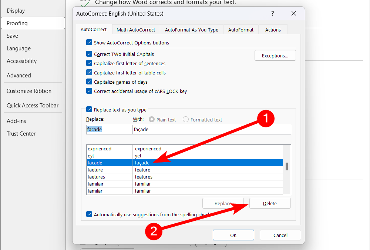Image resolution: width=370 pixels, height=250 pixels.
Task: Open Language category in Word Options
Action: click(x=33, y=49)
